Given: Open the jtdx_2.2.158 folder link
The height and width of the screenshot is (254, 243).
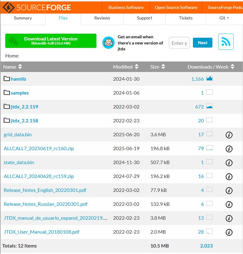Looking at the screenshot, I should click(24, 121).
